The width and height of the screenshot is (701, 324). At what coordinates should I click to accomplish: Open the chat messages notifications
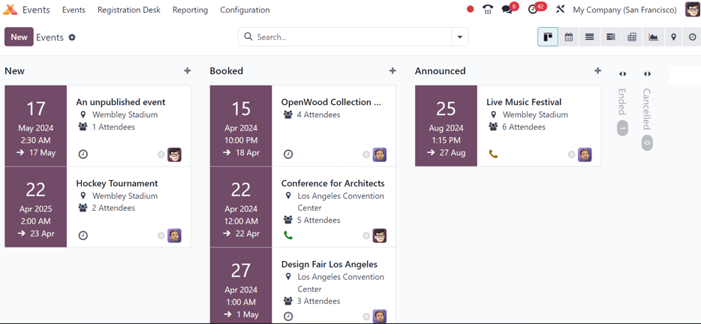pos(507,10)
